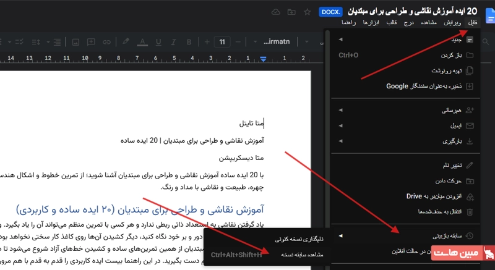Image resolution: width=495 pixels, height=270 pixels.
Task: Open the File (فایل) menu
Action: [x=472, y=22]
